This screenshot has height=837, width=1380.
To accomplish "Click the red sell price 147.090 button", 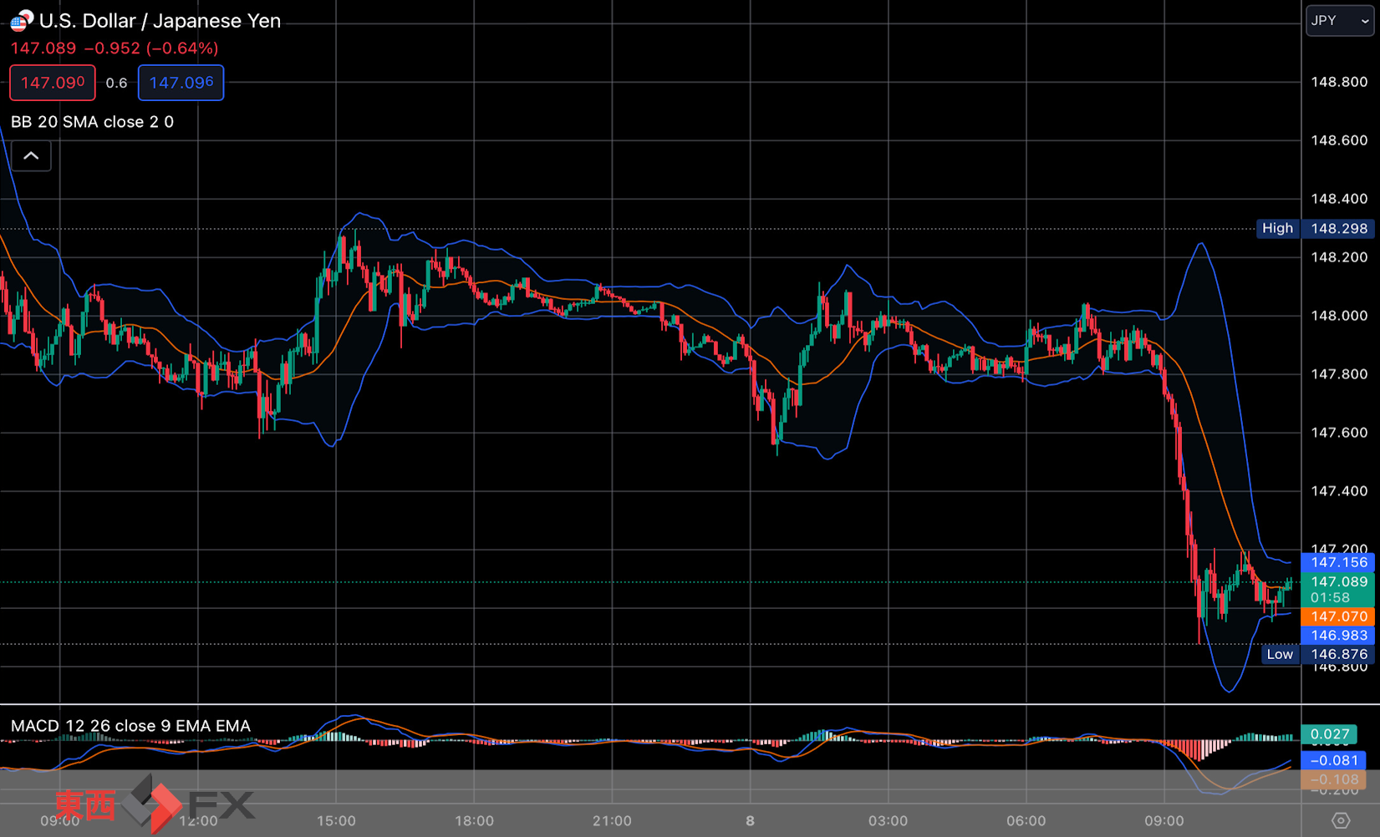I will tap(53, 83).
